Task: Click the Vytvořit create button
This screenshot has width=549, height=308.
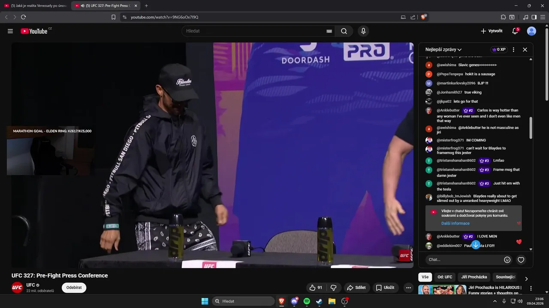Action: [x=491, y=31]
